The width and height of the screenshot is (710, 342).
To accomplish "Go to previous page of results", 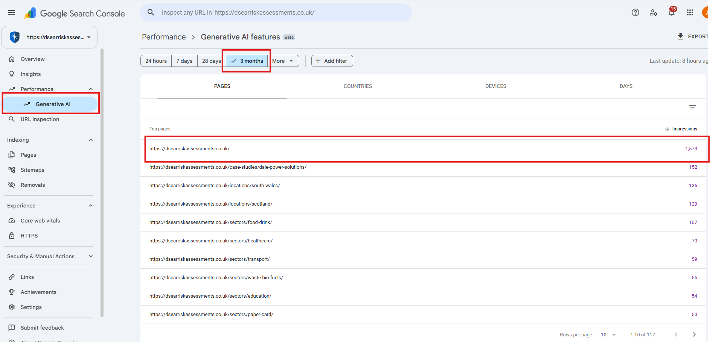I will click(x=676, y=334).
